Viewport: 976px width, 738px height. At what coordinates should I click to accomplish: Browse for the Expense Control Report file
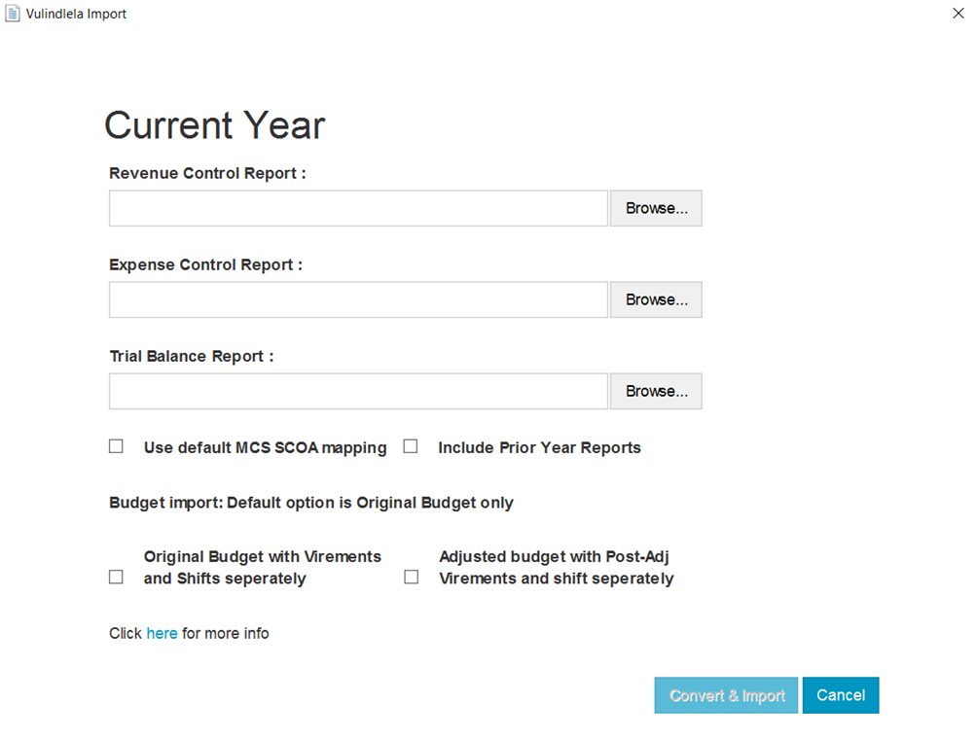pyautogui.click(x=656, y=299)
